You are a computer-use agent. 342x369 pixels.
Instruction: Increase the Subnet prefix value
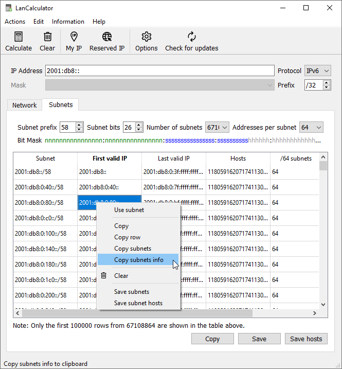pos(79,125)
